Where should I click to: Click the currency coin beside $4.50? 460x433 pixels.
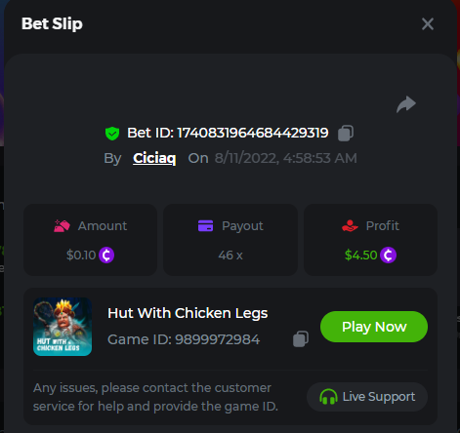point(388,256)
